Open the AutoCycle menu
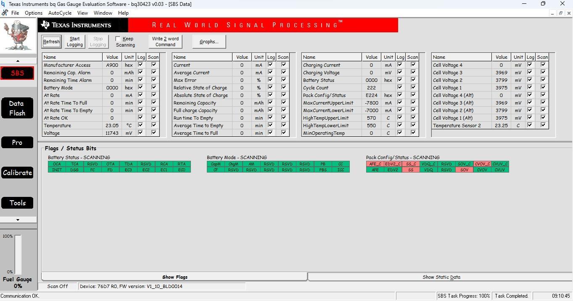This screenshot has height=301, width=573. [x=60, y=13]
